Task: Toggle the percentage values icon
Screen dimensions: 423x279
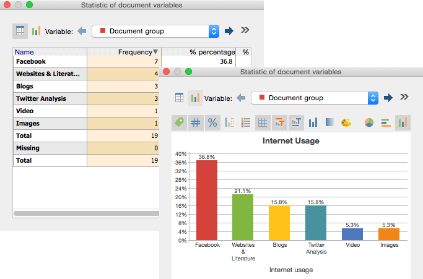Action: pos(212,122)
